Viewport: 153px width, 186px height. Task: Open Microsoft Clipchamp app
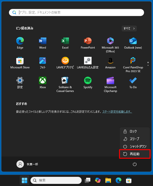pyautogui.click(x=110, y=85)
